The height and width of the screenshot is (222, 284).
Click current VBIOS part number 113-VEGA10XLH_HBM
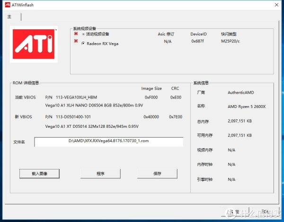[76, 98]
